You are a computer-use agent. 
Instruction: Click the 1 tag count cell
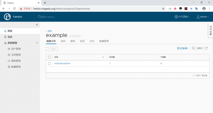click(x=110, y=63)
